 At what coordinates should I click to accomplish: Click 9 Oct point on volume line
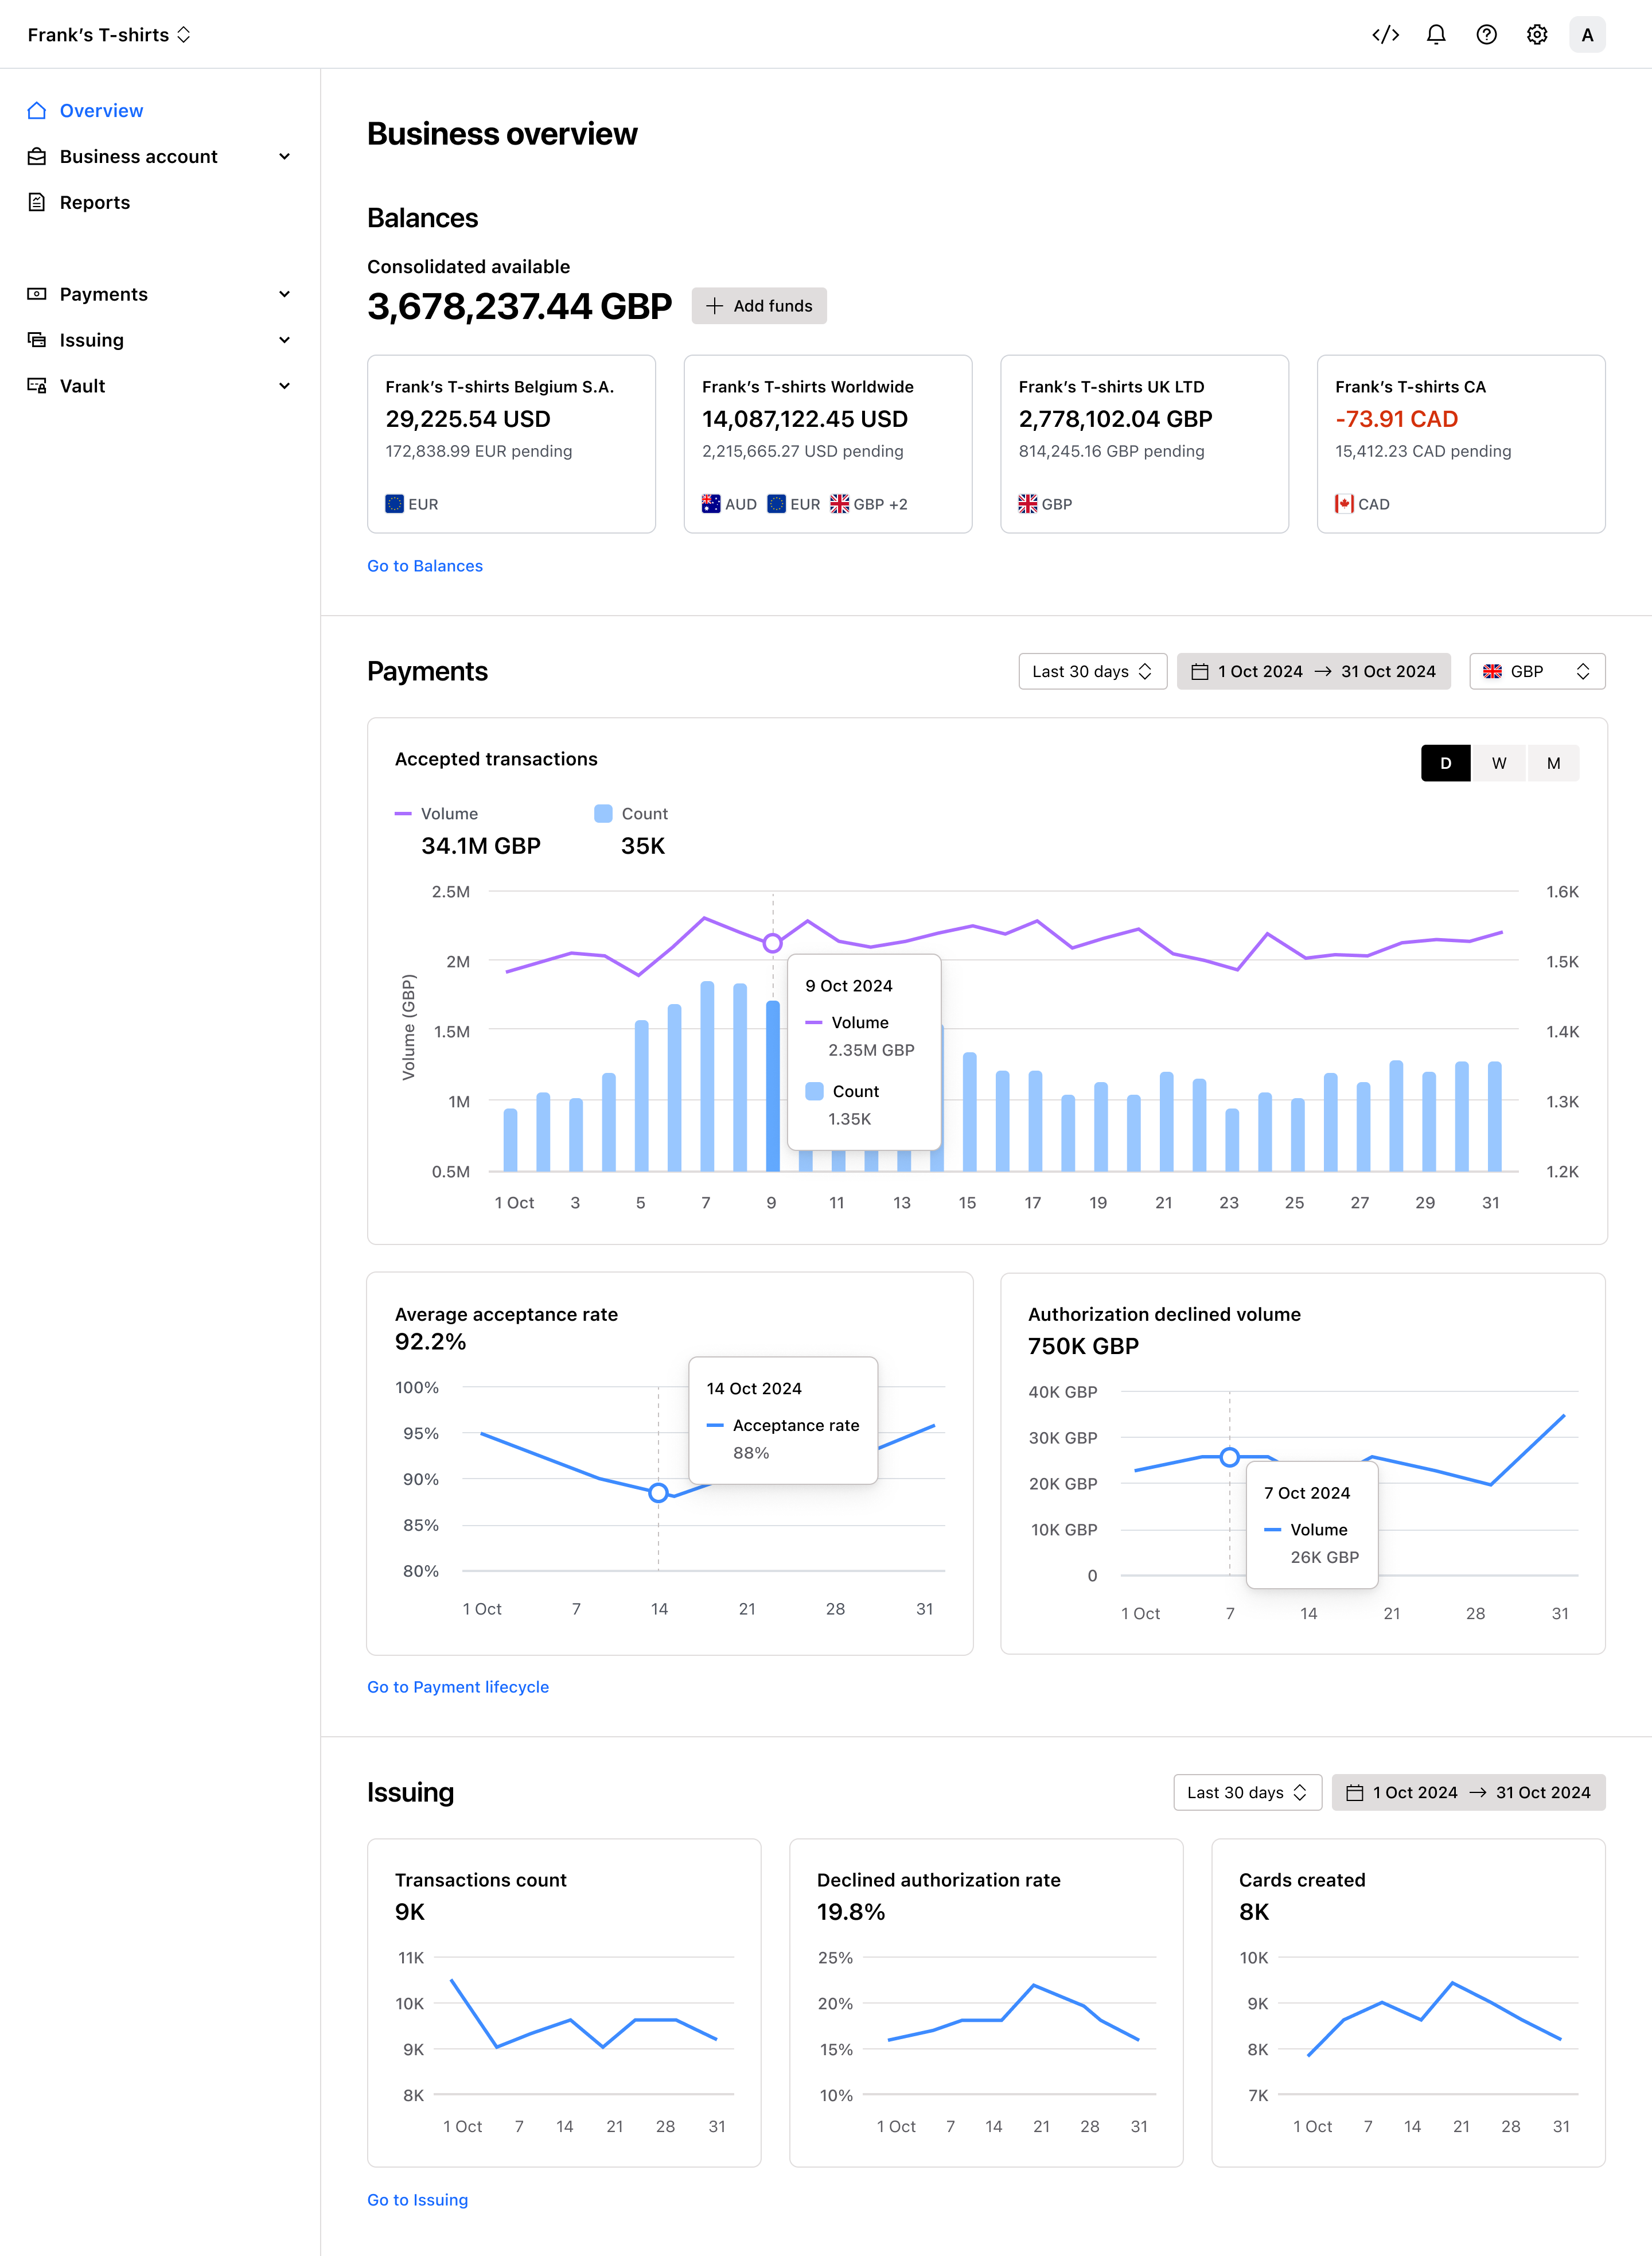tap(773, 943)
